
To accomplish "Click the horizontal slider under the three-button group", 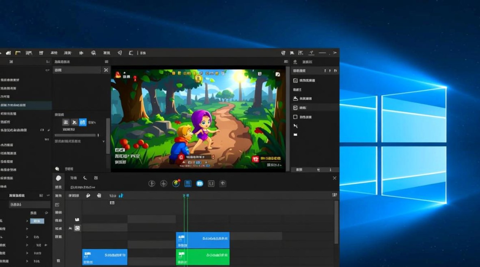I will coord(76,135).
